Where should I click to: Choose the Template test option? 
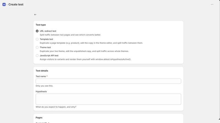(x=37, y=39)
